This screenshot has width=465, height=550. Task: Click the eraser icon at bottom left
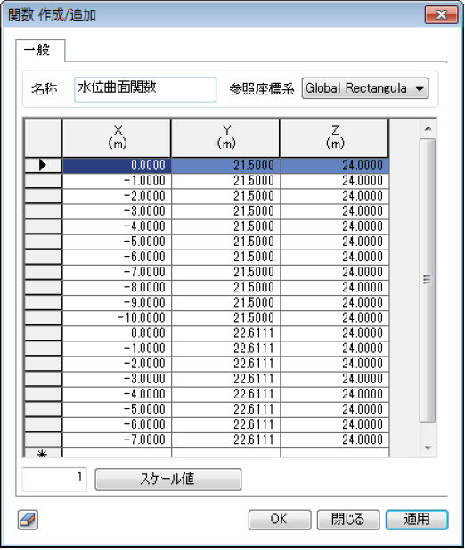click(28, 520)
